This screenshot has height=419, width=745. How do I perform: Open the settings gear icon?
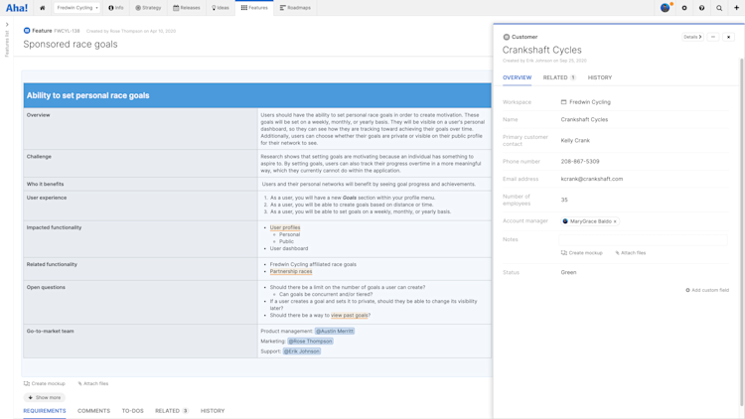[684, 8]
